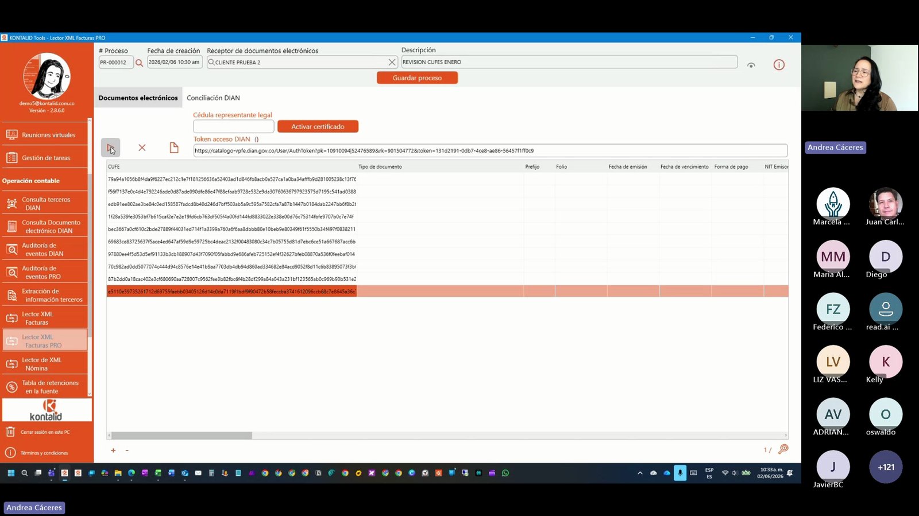Click the Guardar proceso button
Screen dimensions: 919x516
point(417,78)
